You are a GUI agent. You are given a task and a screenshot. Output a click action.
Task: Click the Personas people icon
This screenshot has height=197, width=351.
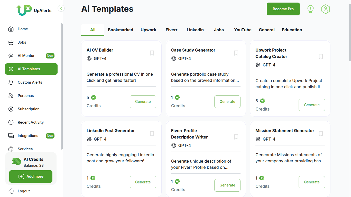[11, 96]
